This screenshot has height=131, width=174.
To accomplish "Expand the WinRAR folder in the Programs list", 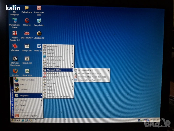I will click(58, 53).
